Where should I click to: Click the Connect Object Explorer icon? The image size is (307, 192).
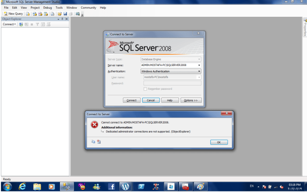pos(21,25)
